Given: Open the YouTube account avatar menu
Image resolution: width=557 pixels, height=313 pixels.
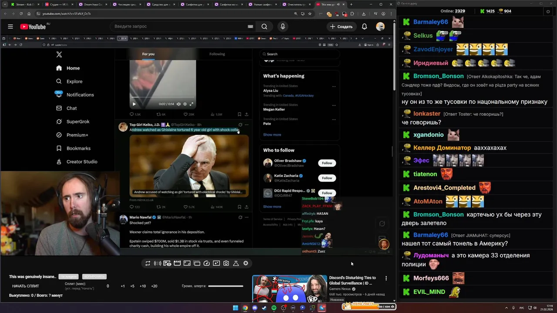Looking at the screenshot, I should point(380,27).
